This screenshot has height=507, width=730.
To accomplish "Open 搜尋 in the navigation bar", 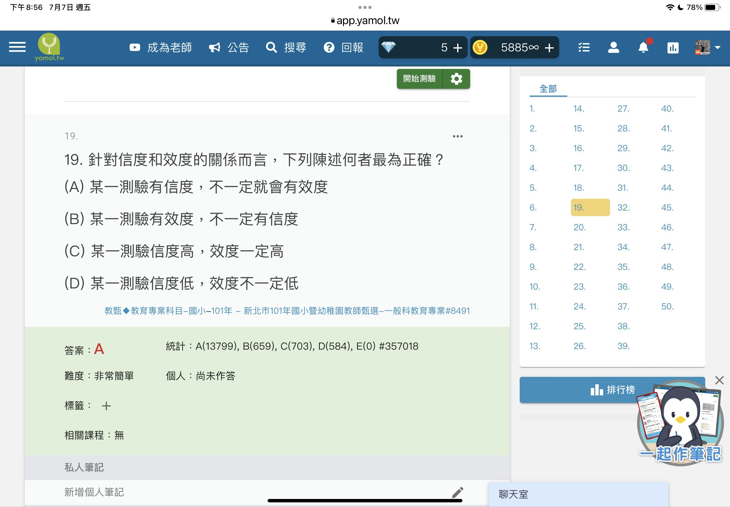I will (286, 48).
